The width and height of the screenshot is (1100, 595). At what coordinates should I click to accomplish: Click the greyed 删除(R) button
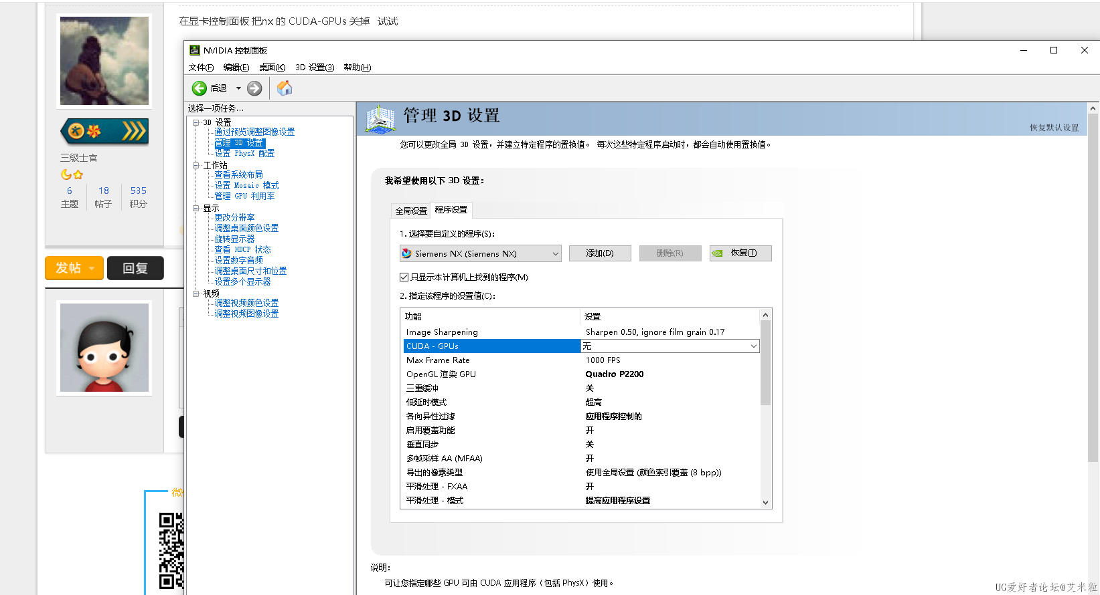[x=670, y=253]
